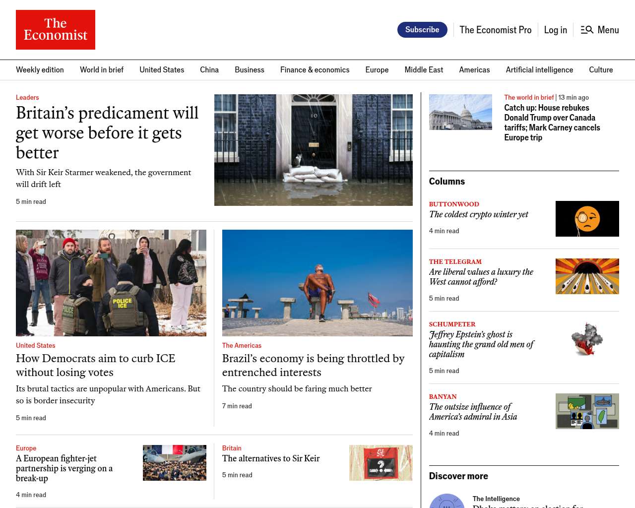Click the Leaders category label
This screenshot has width=635, height=508.
coord(27,97)
